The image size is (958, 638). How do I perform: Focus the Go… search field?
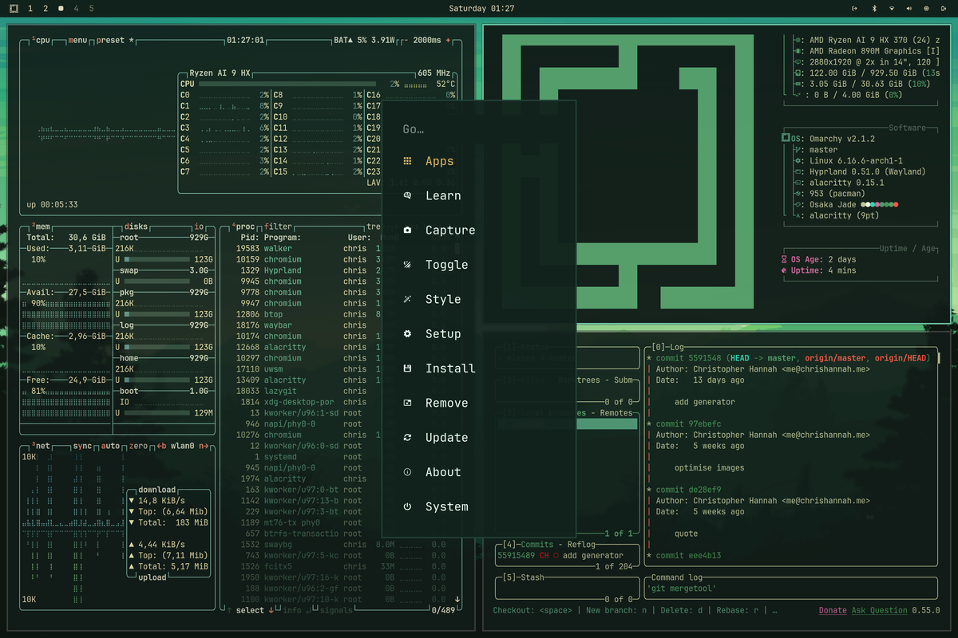pyautogui.click(x=479, y=129)
